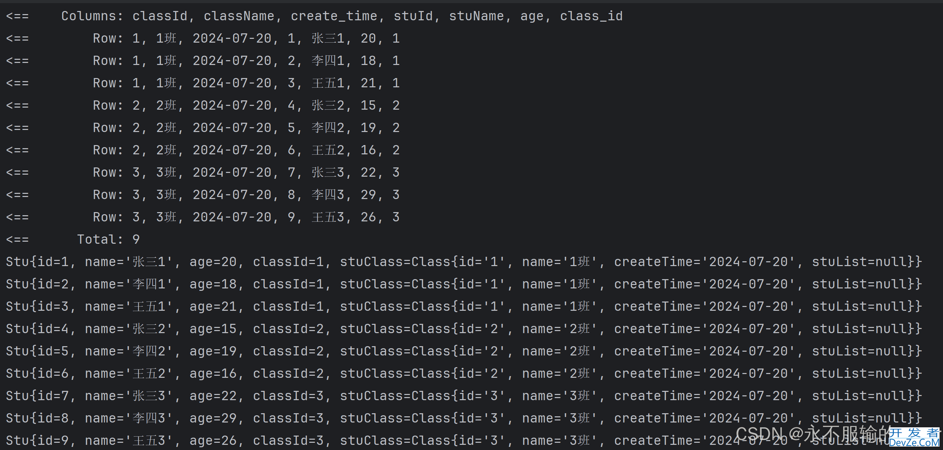Click the Stu{id=9 output line
Screen dimensions: 943x450
coord(463,440)
